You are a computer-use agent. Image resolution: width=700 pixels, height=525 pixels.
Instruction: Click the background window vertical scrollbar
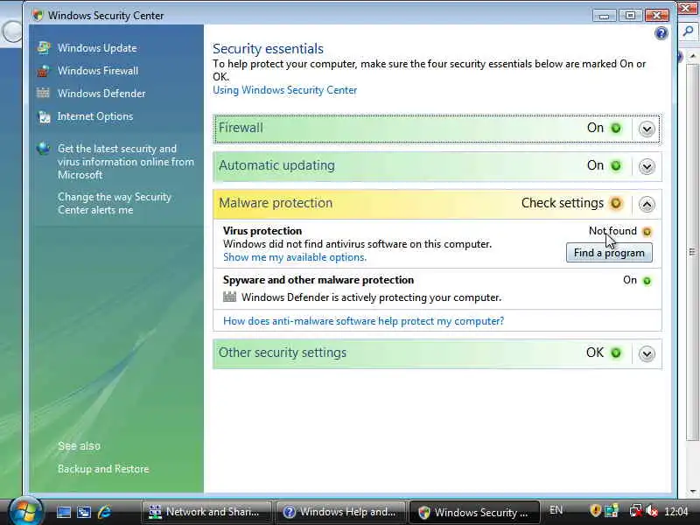click(x=692, y=252)
